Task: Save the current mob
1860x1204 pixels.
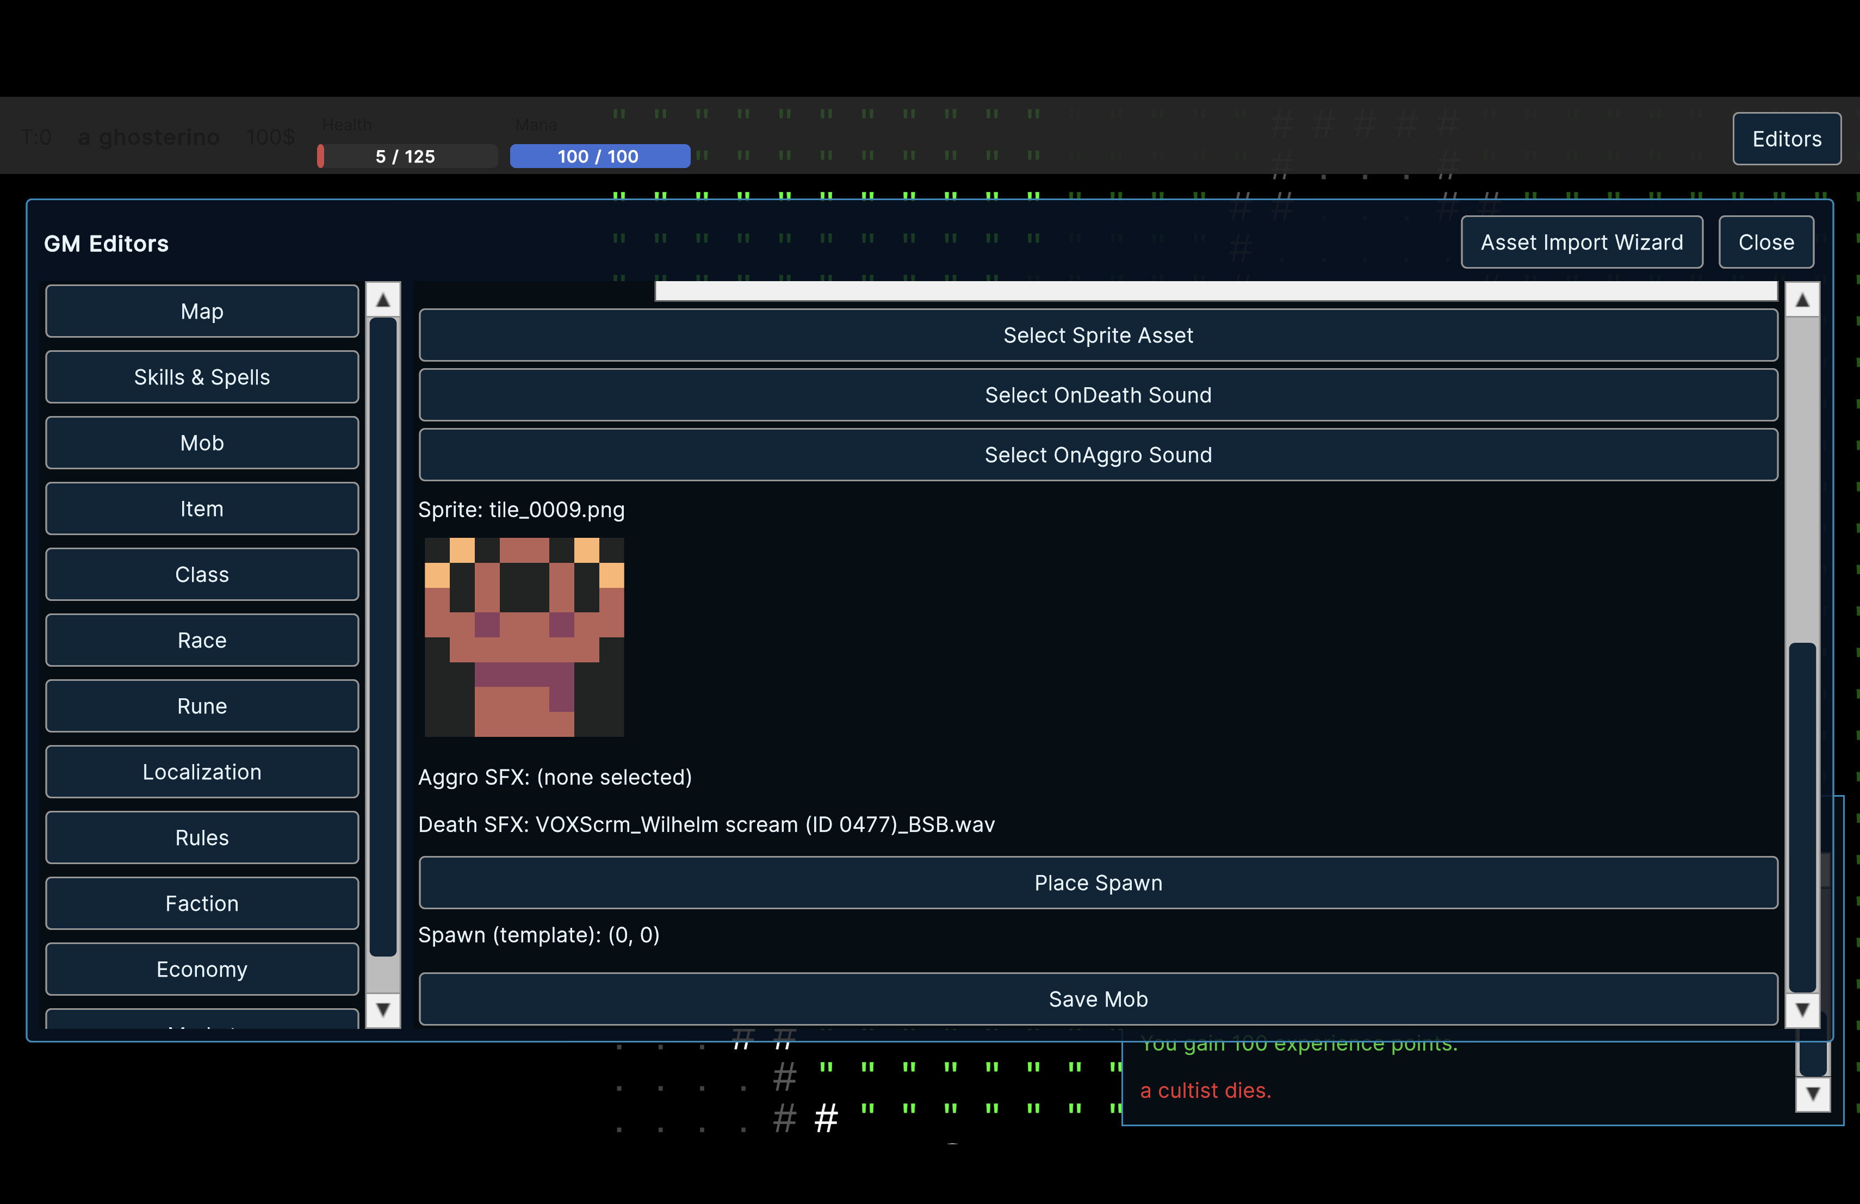Action: click(x=1098, y=998)
